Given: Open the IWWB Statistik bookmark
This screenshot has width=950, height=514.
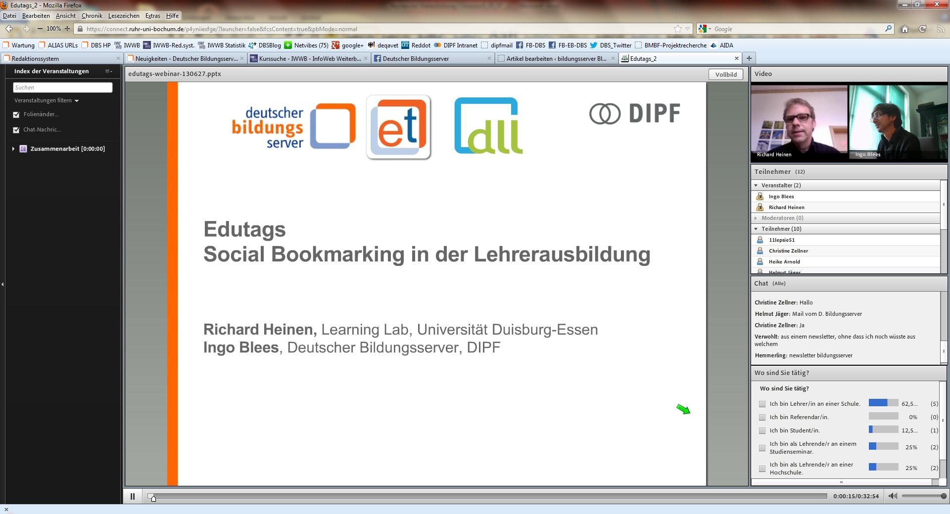Looking at the screenshot, I should [221, 45].
